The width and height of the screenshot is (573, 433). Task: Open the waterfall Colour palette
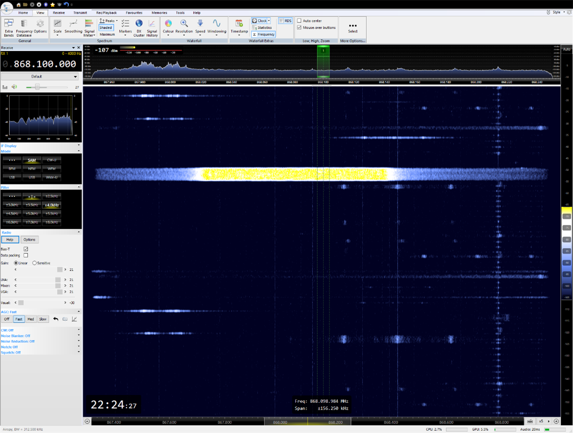168,26
